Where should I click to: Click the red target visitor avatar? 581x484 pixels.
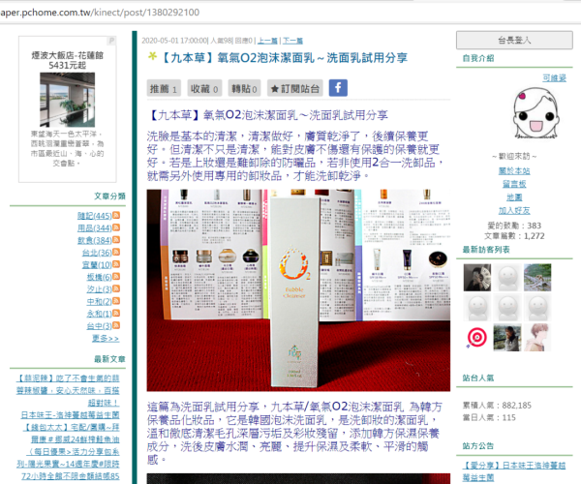click(476, 338)
